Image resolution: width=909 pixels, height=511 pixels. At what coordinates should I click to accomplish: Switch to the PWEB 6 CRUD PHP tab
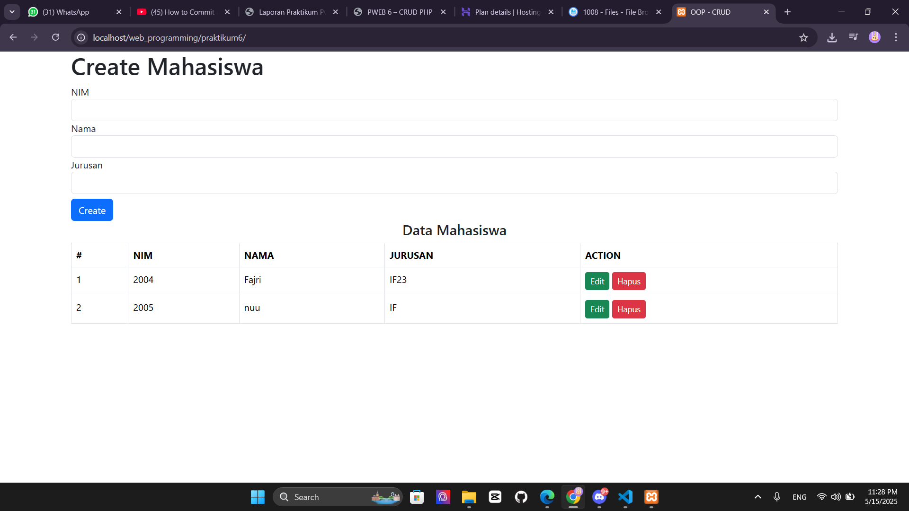coord(398,12)
